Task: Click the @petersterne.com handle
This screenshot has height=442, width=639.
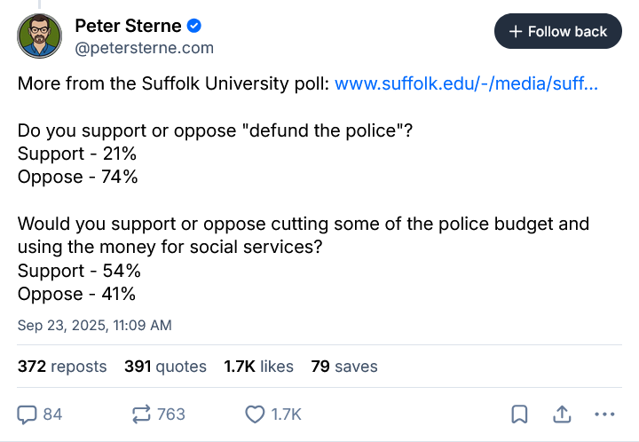Action: click(144, 48)
